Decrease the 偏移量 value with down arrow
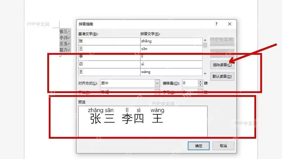Image resolution: width=282 pixels, height=159 pixels. pyautogui.click(x=200, y=85)
